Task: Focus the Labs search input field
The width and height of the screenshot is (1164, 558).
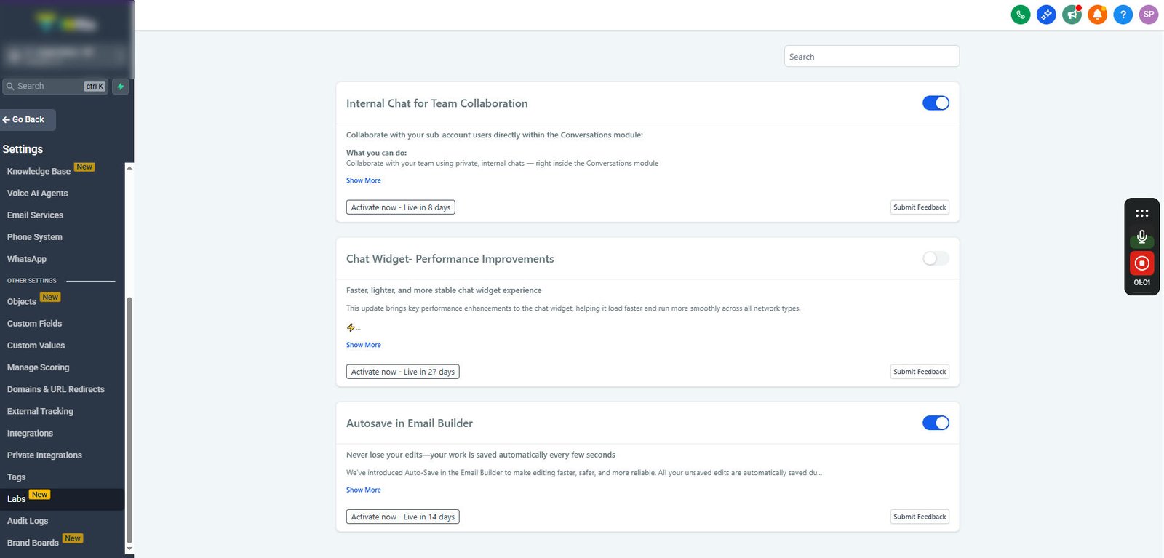Action: tap(872, 57)
